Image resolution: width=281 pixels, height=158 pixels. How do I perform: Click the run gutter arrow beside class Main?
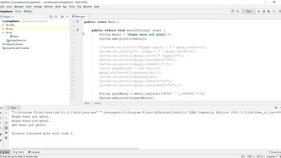click(78, 22)
